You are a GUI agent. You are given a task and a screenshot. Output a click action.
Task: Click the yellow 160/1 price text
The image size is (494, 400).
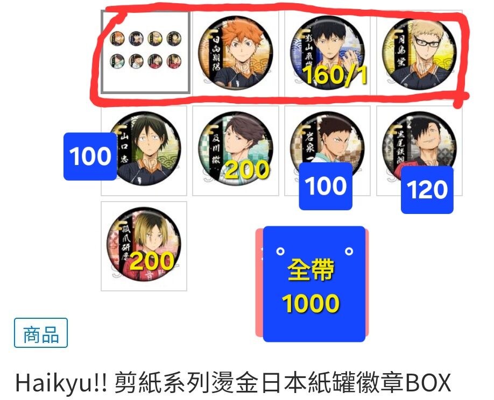point(335,75)
